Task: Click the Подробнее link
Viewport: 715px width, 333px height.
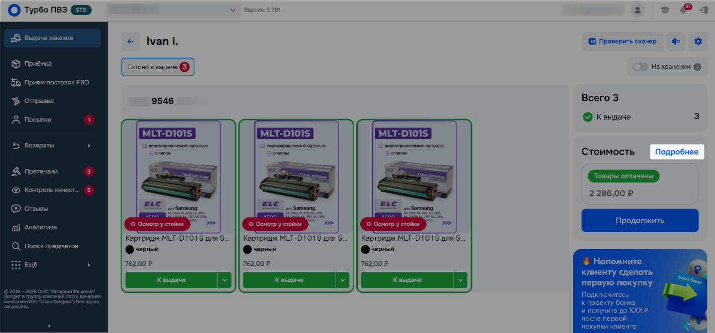Action: (677, 152)
